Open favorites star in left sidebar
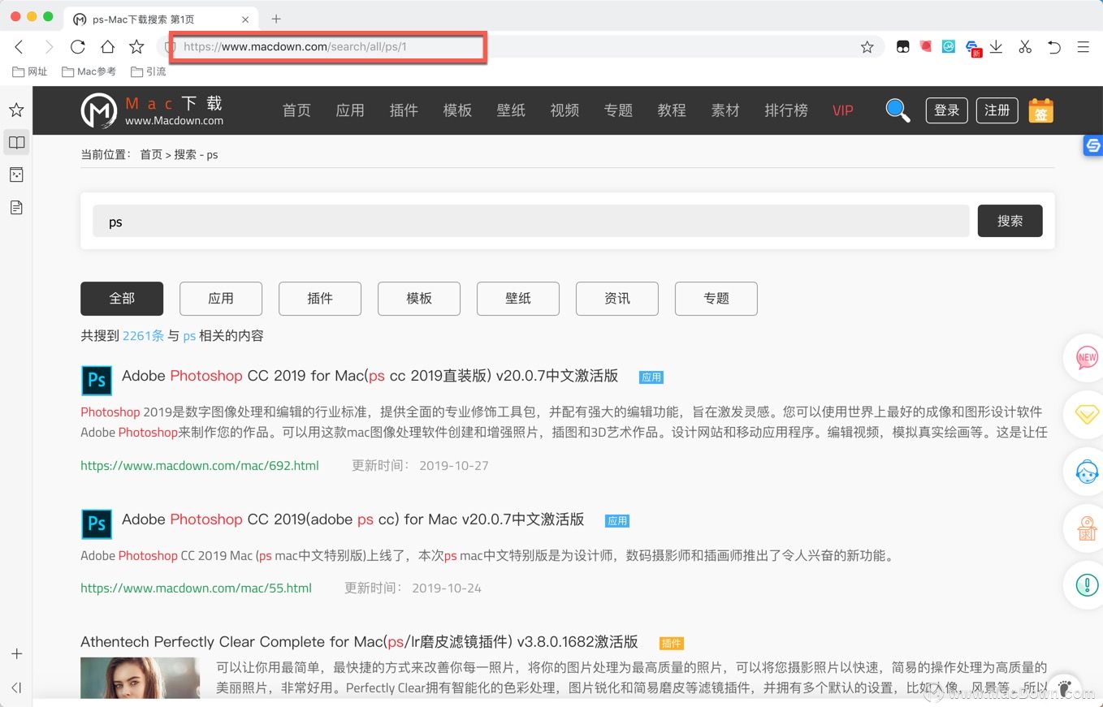Image resolution: width=1103 pixels, height=707 pixels. 16,110
